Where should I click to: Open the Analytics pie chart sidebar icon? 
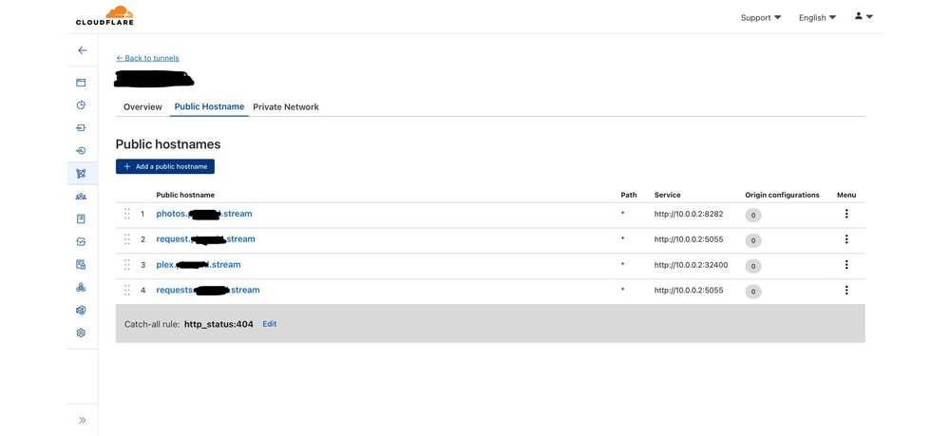point(81,104)
